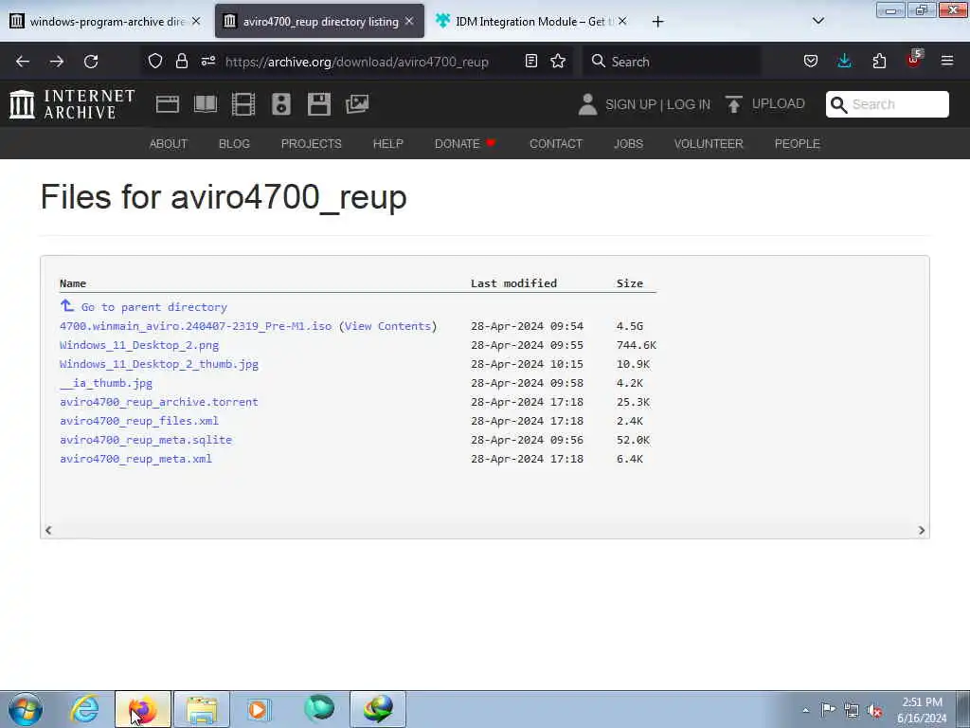Open View Contents link for the iso
Screen dimensions: 970x728
(x=387, y=326)
